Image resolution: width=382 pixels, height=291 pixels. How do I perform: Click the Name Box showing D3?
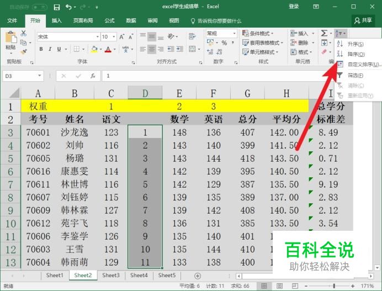[x=23, y=76]
